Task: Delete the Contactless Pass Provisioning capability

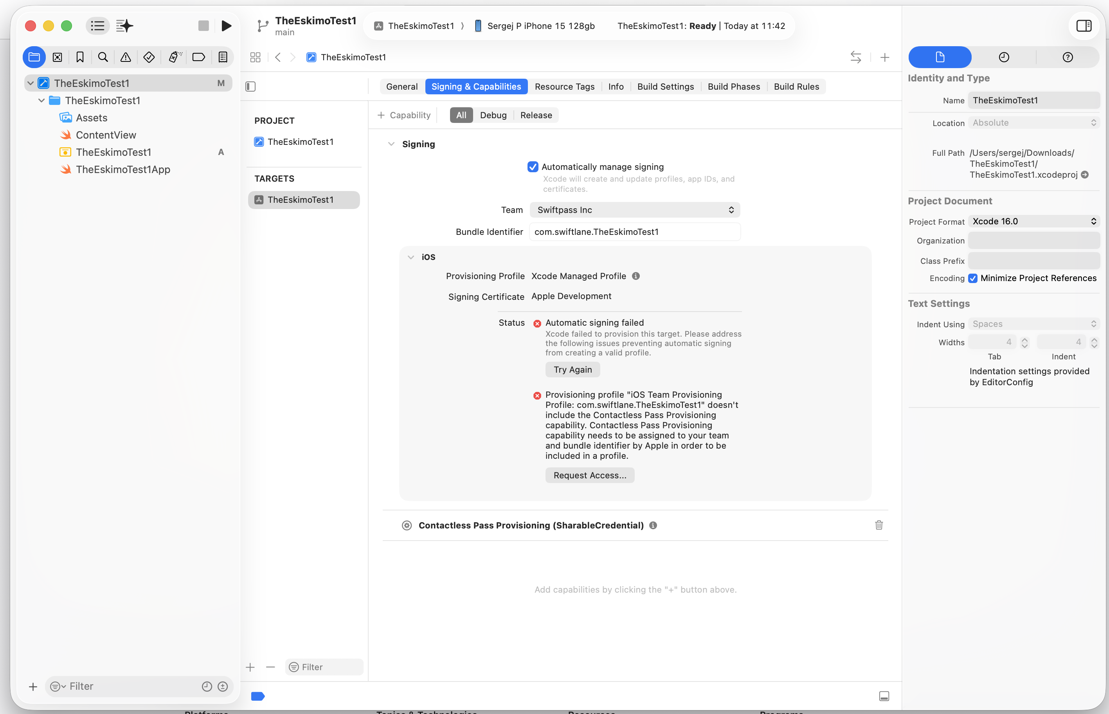Action: point(879,525)
